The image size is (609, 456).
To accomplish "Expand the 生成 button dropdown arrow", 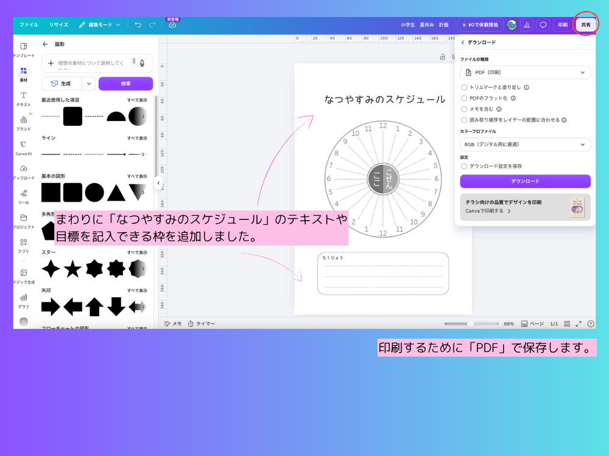I will click(89, 83).
